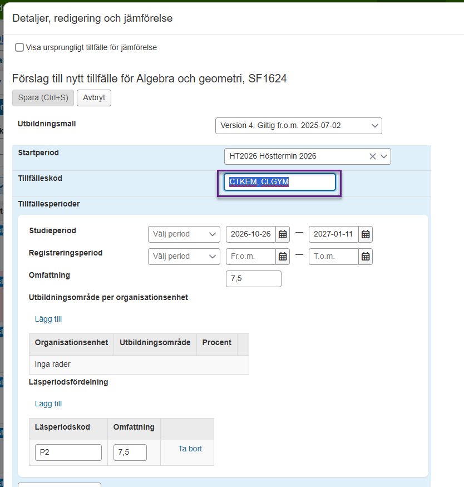Click Lägg till under Läsperiodsfördelning
Image resolution: width=464 pixels, height=487 pixels.
point(48,404)
